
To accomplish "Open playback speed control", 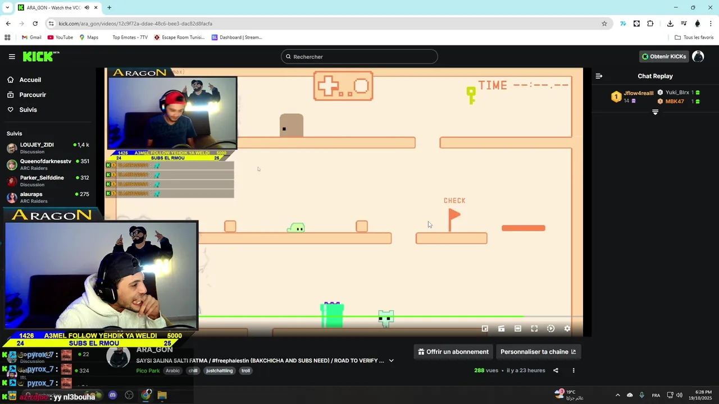I will click(x=550, y=329).
